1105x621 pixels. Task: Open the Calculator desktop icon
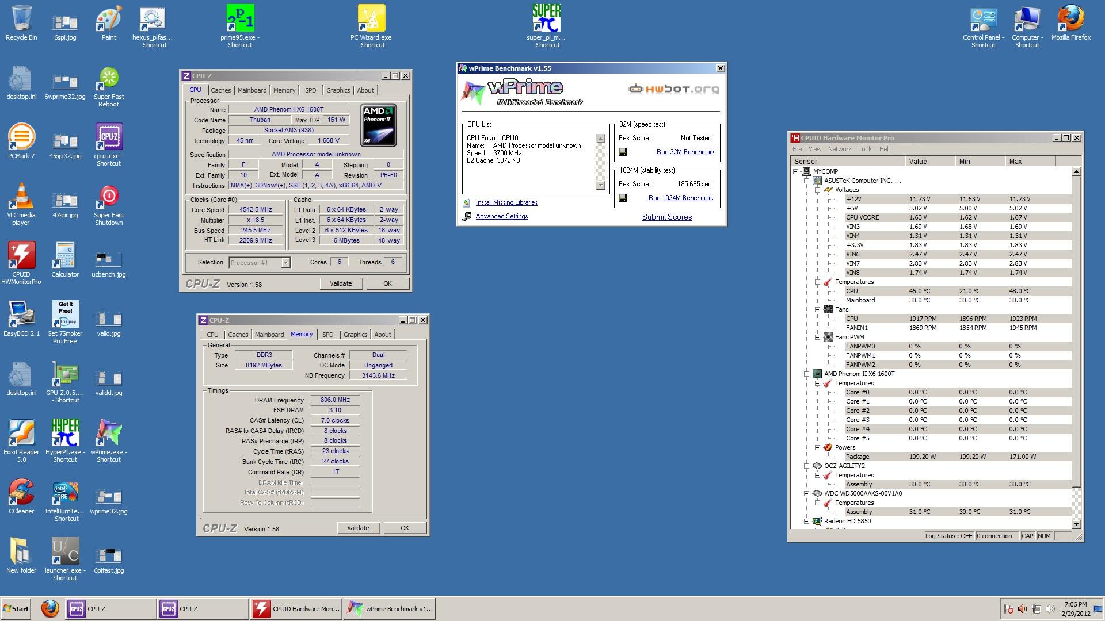[65, 260]
